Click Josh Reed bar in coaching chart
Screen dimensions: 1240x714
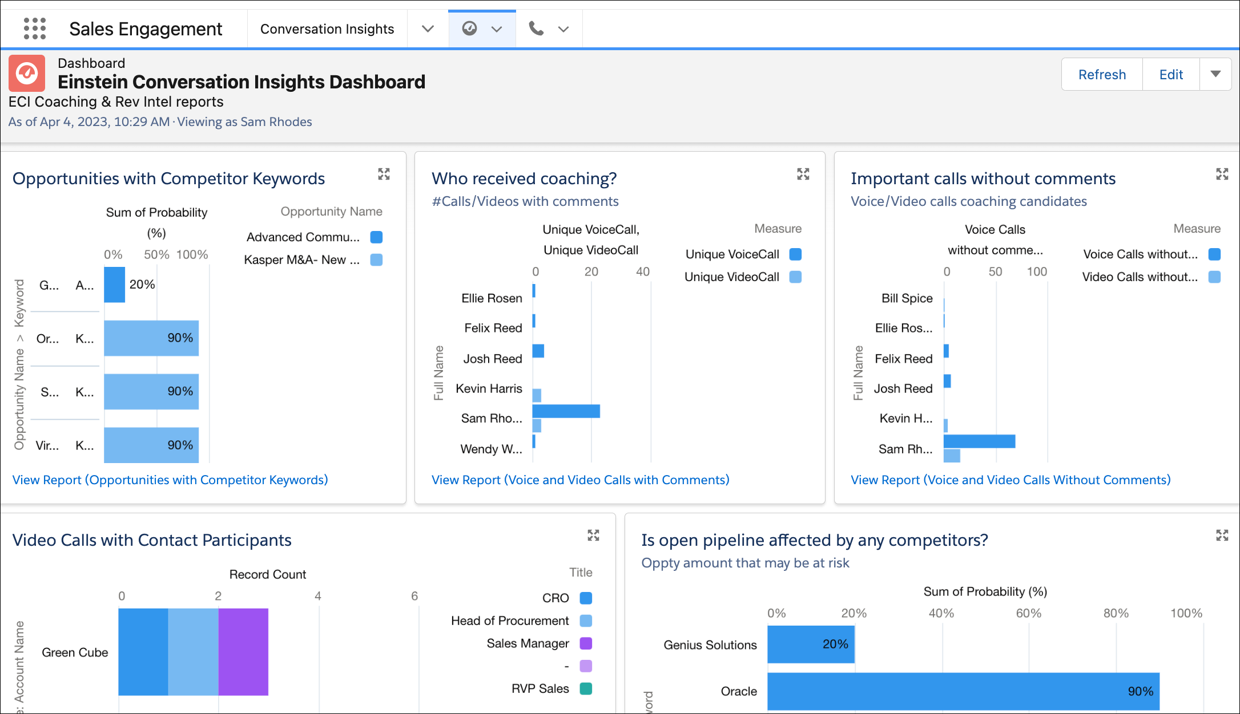538,351
